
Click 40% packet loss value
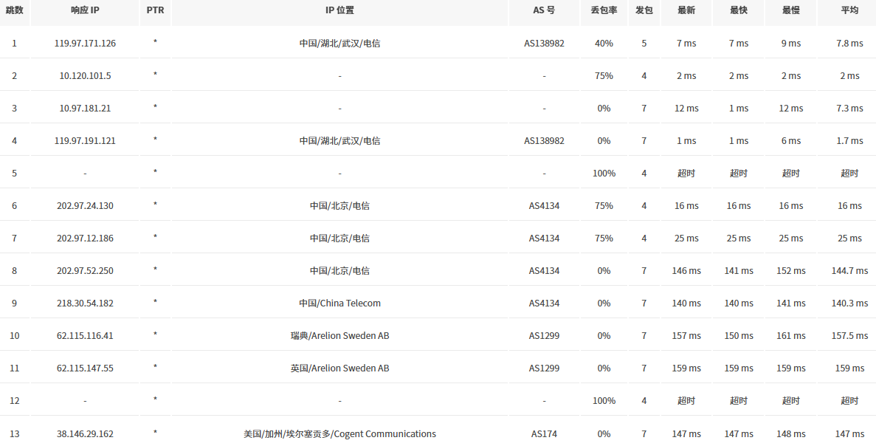[x=604, y=43]
